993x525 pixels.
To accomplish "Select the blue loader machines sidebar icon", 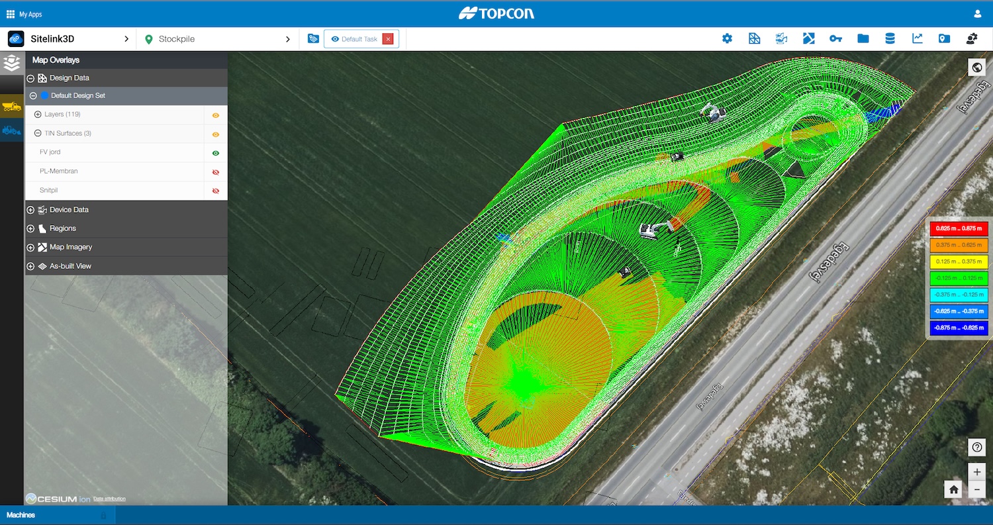I will coord(12,130).
